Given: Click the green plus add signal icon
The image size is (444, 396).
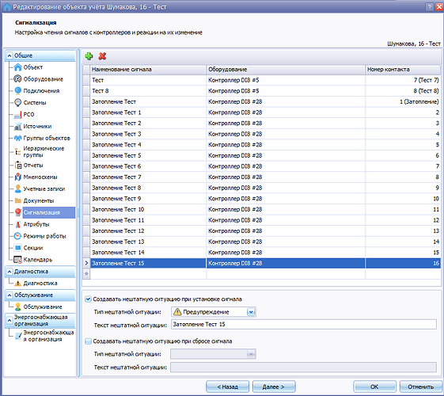Looking at the screenshot, I should pyautogui.click(x=89, y=56).
